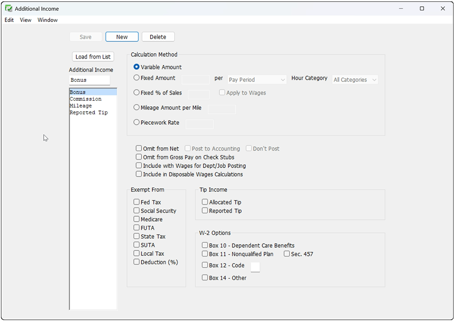Viewport: 455px width, 321px height.
Task: Select Bonus in the income list
Action: [93, 92]
